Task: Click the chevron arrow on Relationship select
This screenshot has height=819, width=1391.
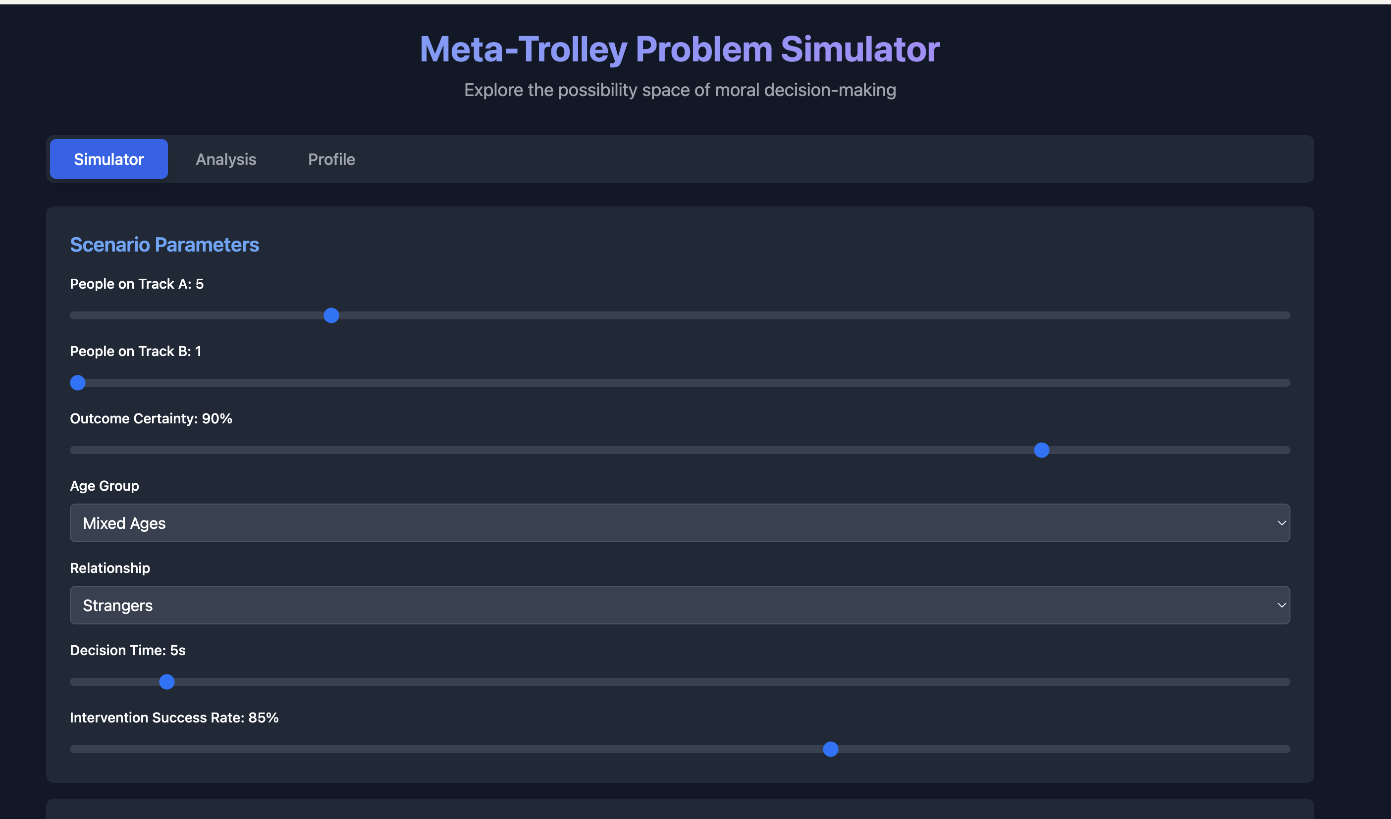Action: point(1281,605)
